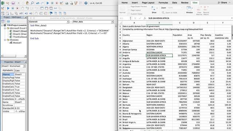Click the Redo arrow icon

[x=42, y=3]
